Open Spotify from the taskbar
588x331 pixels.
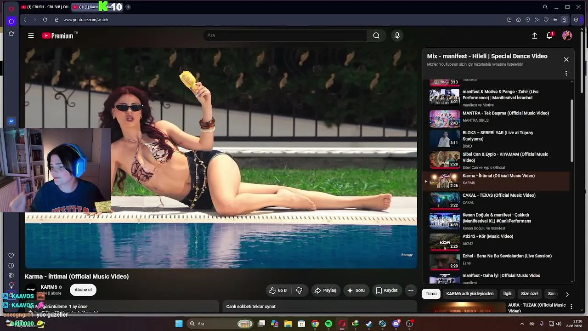tap(328, 324)
